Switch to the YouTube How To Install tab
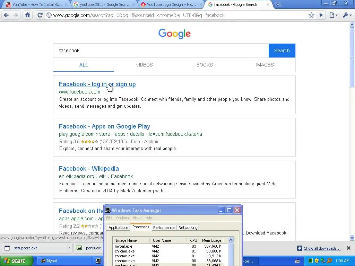The height and width of the screenshot is (266, 355). [36, 5]
